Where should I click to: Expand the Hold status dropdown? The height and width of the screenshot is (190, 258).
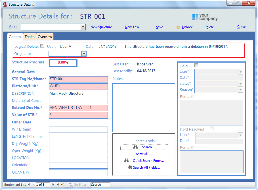pyautogui.click(x=241, y=84)
